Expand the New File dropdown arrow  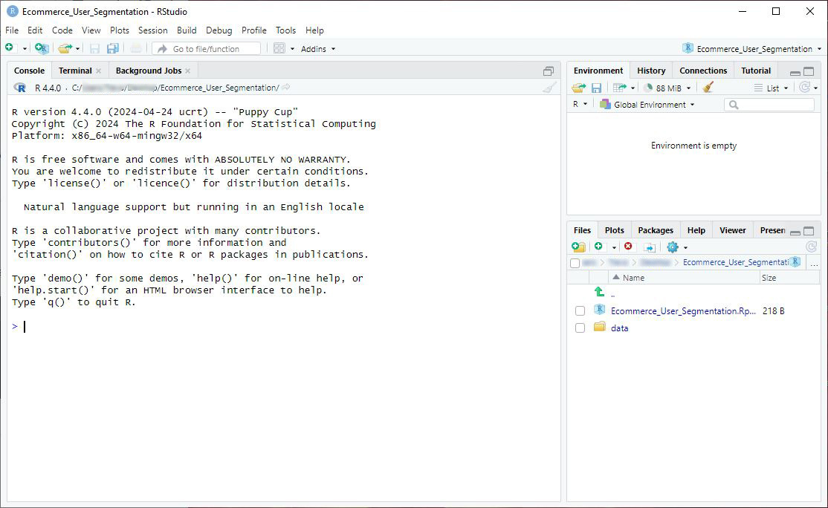[x=25, y=49]
